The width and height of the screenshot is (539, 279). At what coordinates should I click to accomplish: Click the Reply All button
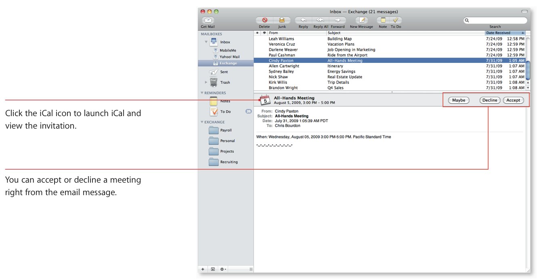pyautogui.click(x=321, y=20)
